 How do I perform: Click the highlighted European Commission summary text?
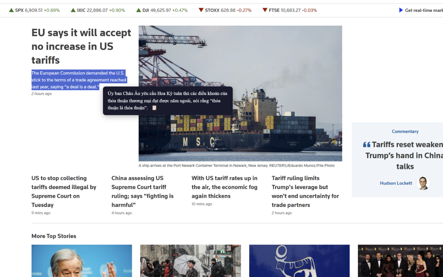pos(79,80)
